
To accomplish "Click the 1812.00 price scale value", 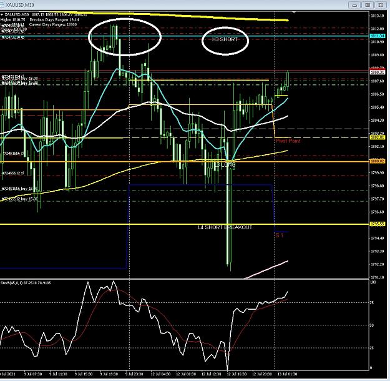I will [x=377, y=29].
